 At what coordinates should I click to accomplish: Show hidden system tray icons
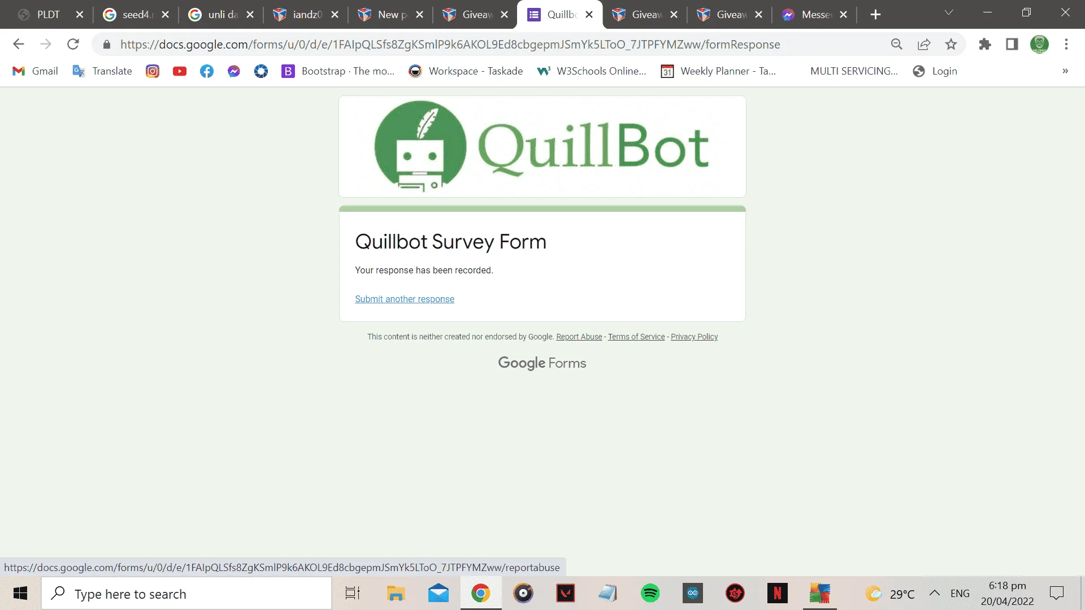coord(935,593)
